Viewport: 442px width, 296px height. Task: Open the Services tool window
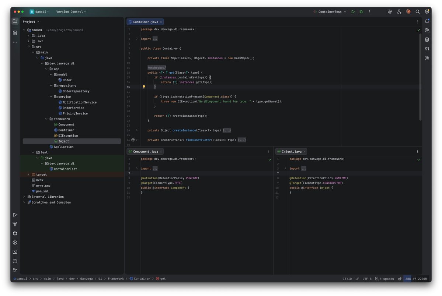coord(15,243)
